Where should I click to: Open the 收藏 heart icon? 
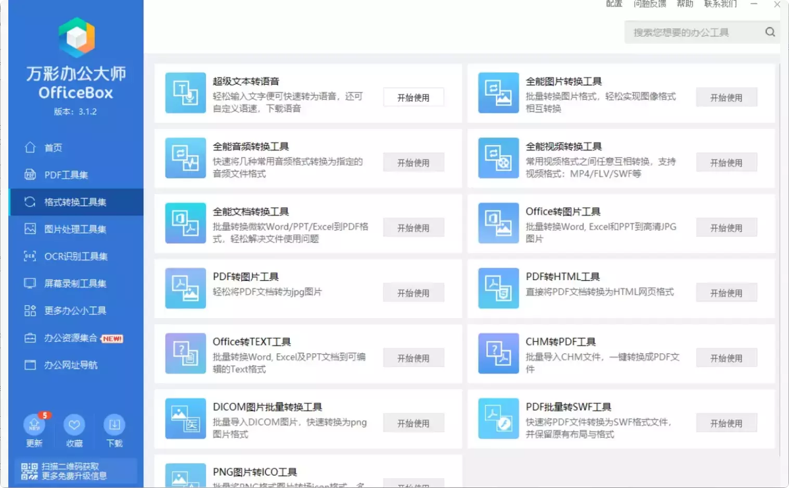(74, 426)
